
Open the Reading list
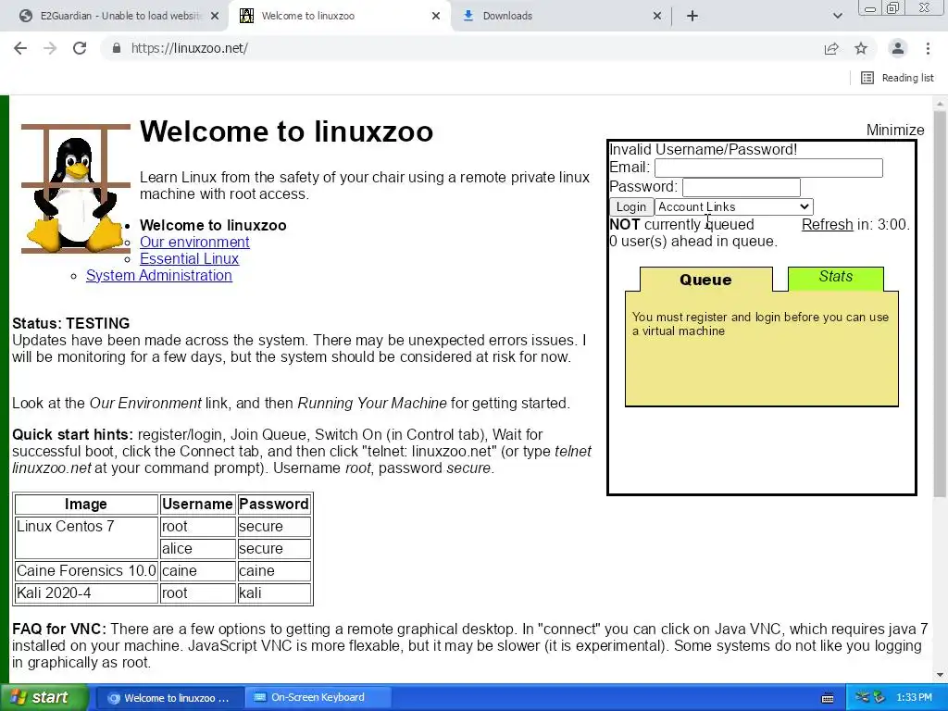click(x=897, y=78)
